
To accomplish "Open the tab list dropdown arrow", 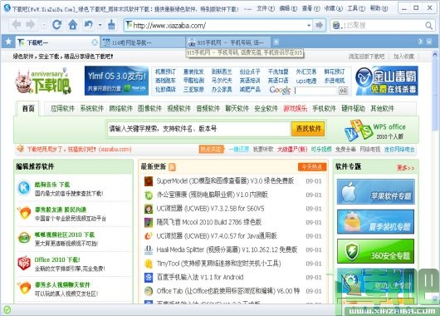I will coord(429,42).
